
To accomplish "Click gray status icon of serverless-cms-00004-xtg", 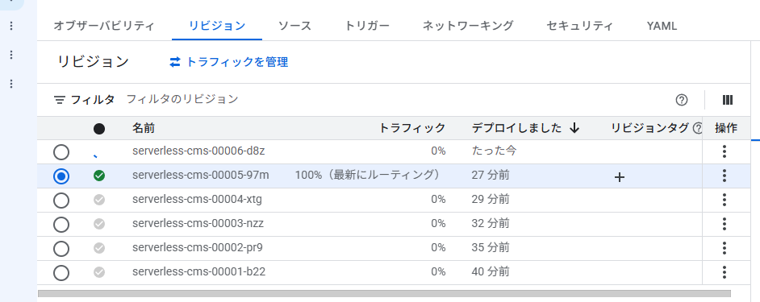I will 99,200.
